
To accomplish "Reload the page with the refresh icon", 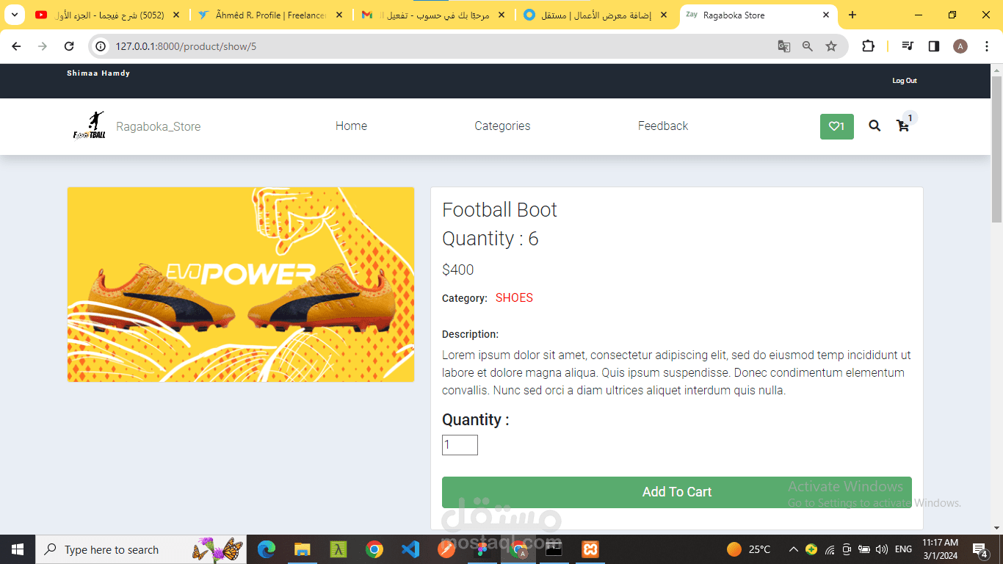I will pyautogui.click(x=69, y=46).
